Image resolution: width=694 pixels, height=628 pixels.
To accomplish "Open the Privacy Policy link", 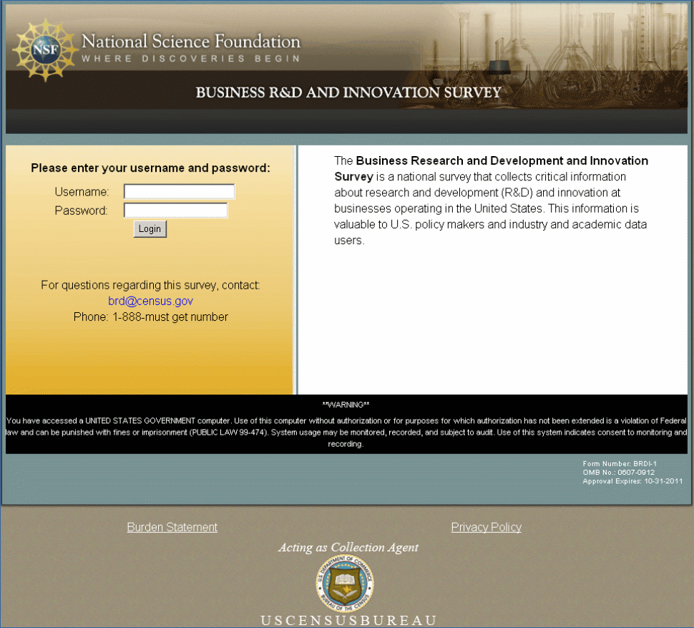I will [x=486, y=527].
